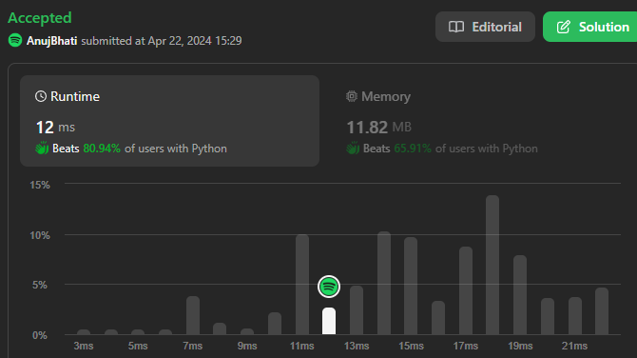This screenshot has height=358, width=637.
Task: Click the bar above the 19ms label
Action: (x=520, y=295)
